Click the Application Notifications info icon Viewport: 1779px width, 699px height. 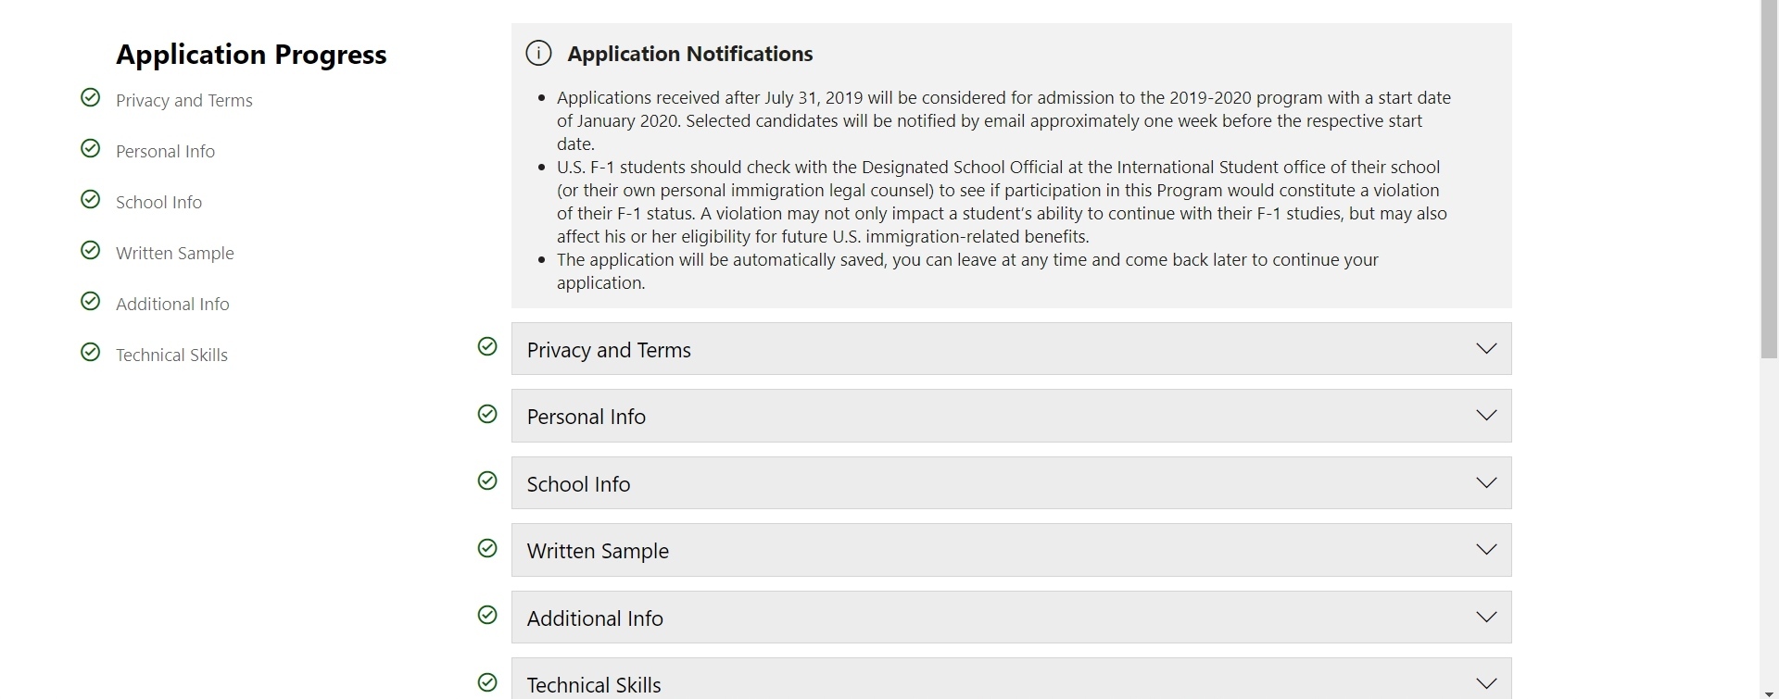coord(538,54)
